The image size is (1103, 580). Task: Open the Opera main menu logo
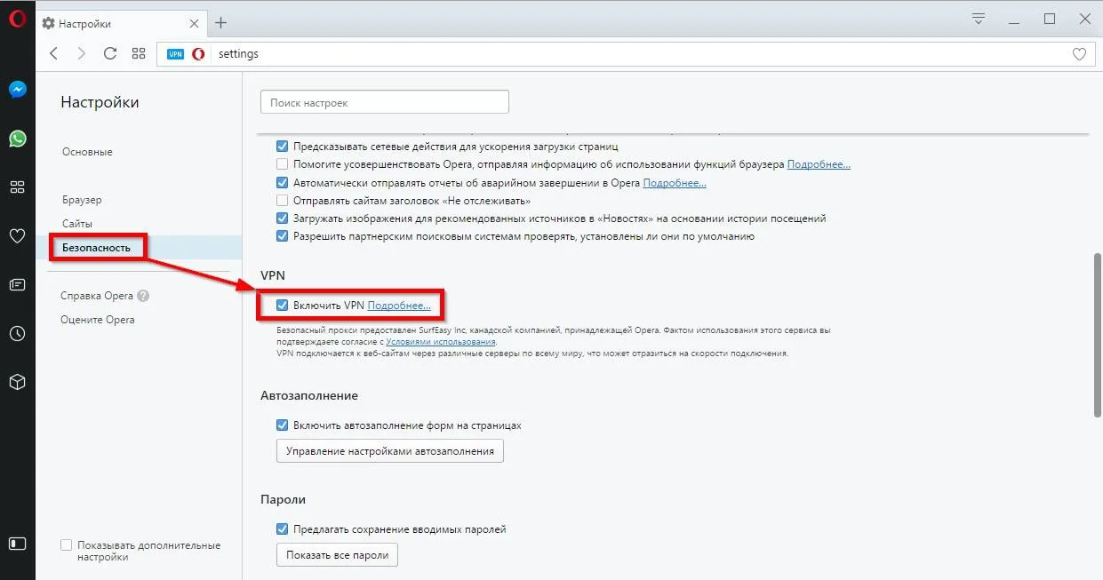point(17,20)
